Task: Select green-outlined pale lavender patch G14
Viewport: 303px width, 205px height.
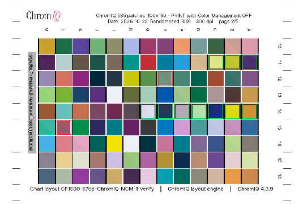Action: point(148,111)
